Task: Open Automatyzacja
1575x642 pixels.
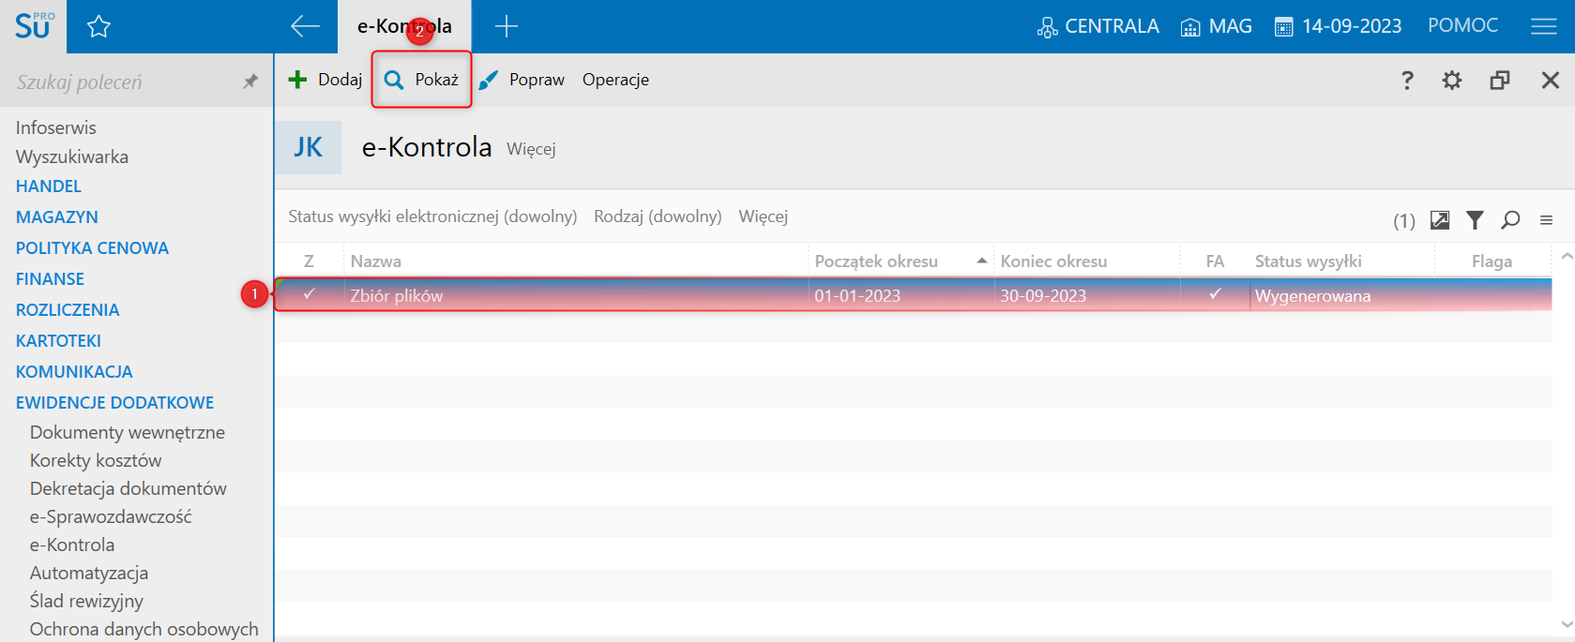Action: pyautogui.click(x=89, y=573)
